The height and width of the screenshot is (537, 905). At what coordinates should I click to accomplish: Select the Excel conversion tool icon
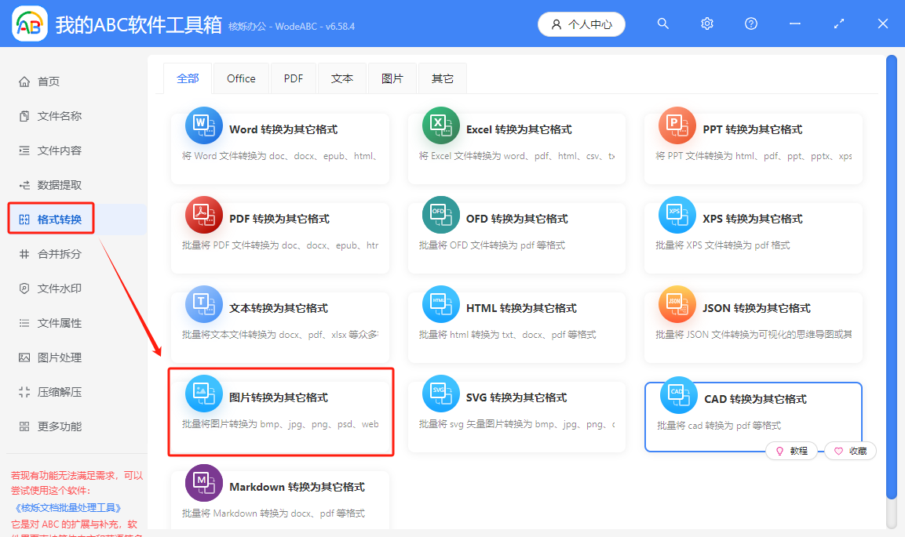pyautogui.click(x=440, y=125)
